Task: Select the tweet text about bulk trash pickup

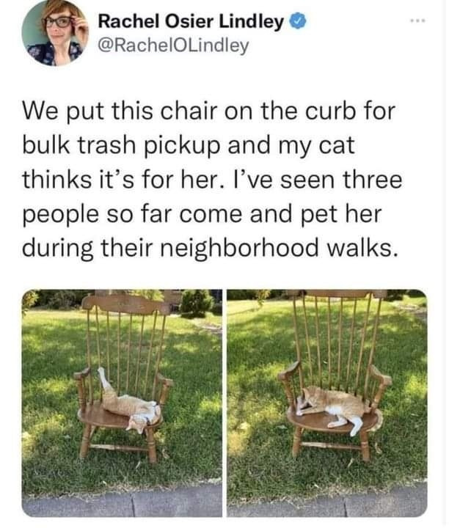Action: pyautogui.click(x=212, y=180)
